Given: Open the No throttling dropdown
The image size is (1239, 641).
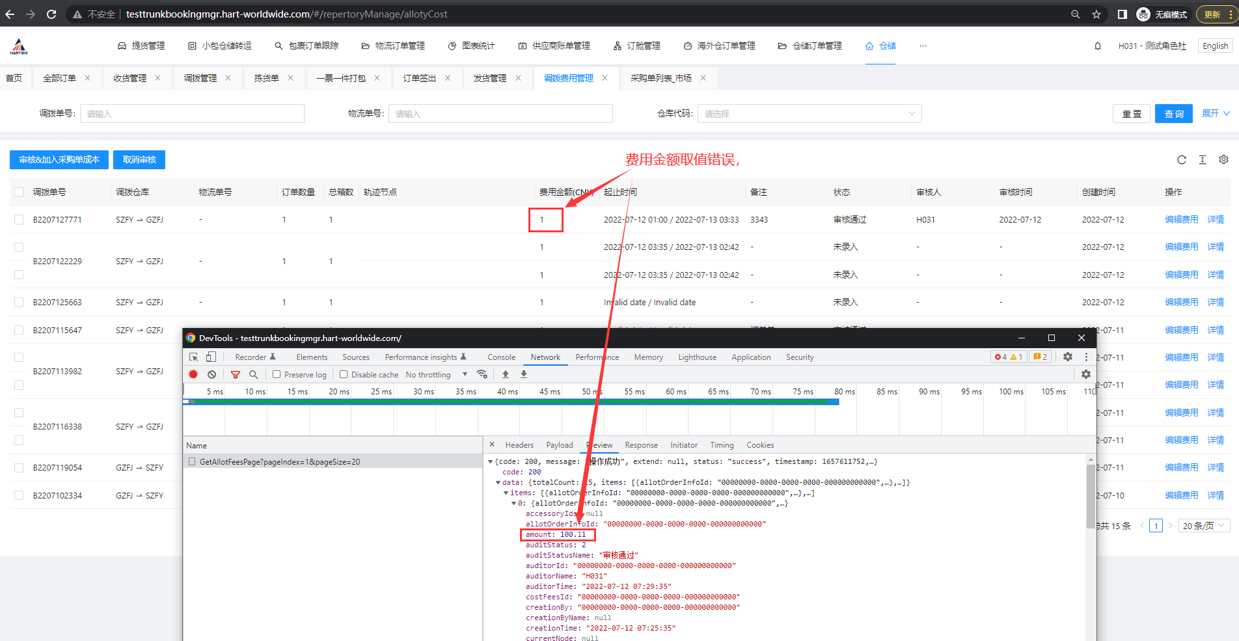Looking at the screenshot, I should pyautogui.click(x=436, y=374).
